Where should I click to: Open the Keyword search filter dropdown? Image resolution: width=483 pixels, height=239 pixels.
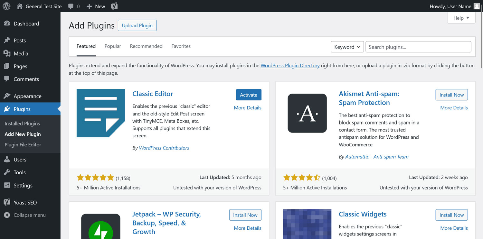347,47
